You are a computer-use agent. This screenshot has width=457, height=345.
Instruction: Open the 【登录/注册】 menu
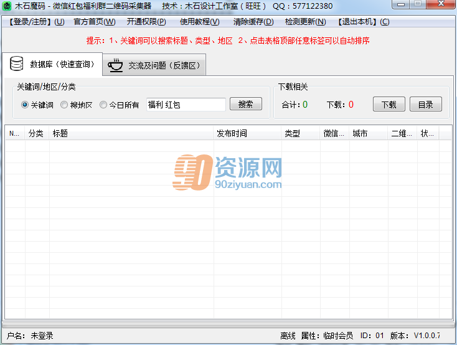click(x=35, y=22)
